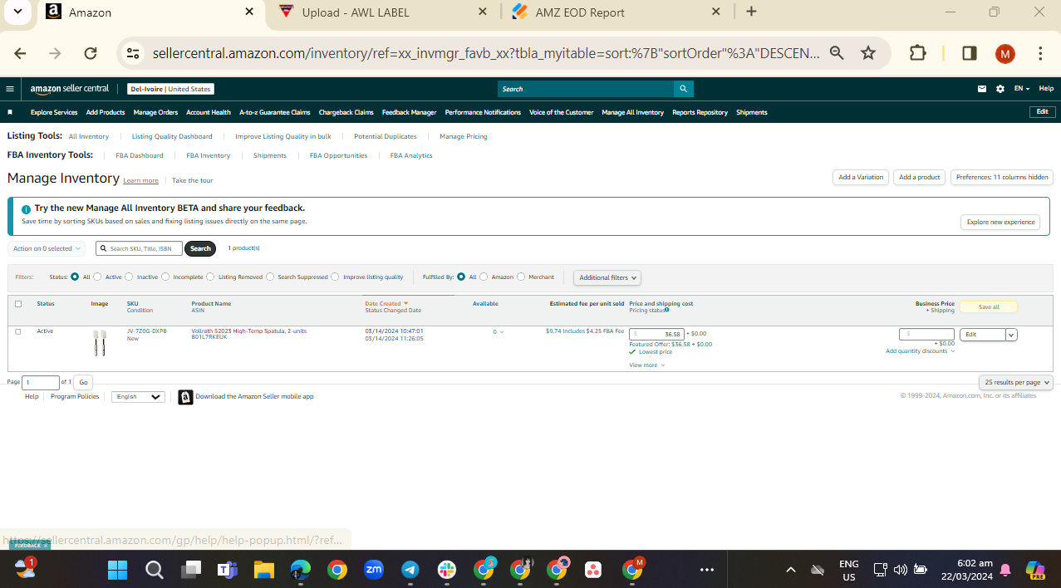Open the browser Extensions puzzle icon
Image resolution: width=1061 pixels, height=588 pixels.
[917, 53]
